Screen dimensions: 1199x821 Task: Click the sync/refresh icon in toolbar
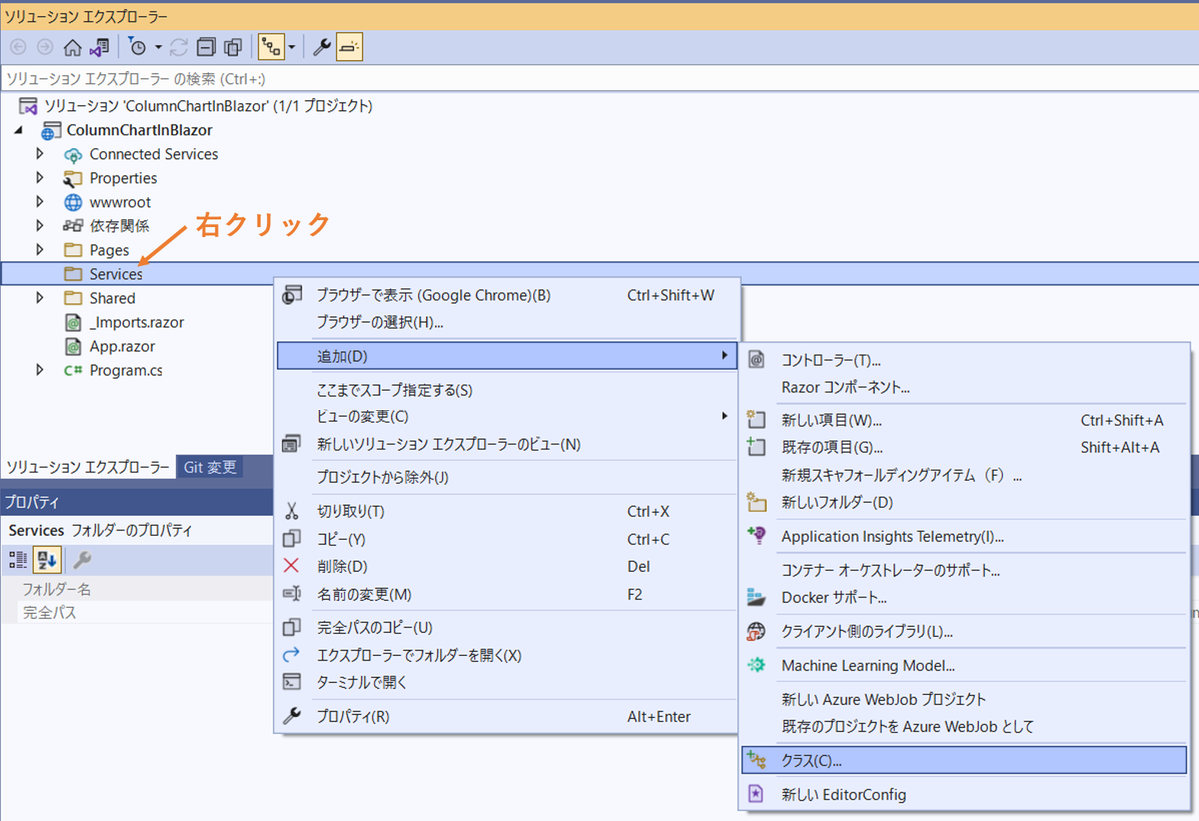(179, 47)
